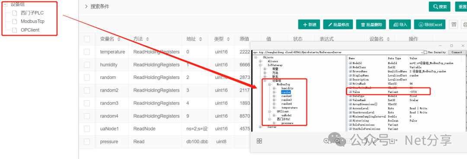Select ModbusTcp in the device tree
The image size is (467, 159).
coord(33,22)
